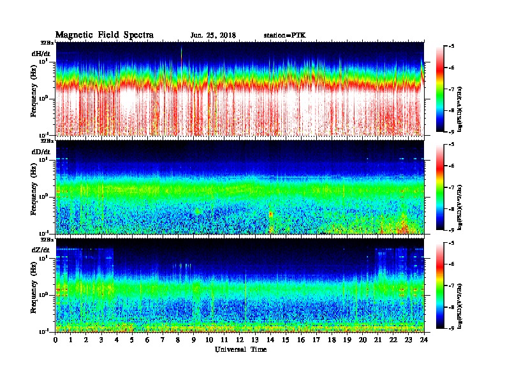Click hour 13 on the time axis
Image resolution: width=505 pixels, height=390 pixels.
click(x=256, y=340)
